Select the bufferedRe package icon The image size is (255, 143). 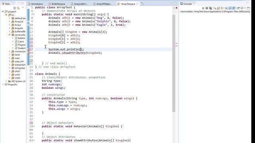coord(13,31)
